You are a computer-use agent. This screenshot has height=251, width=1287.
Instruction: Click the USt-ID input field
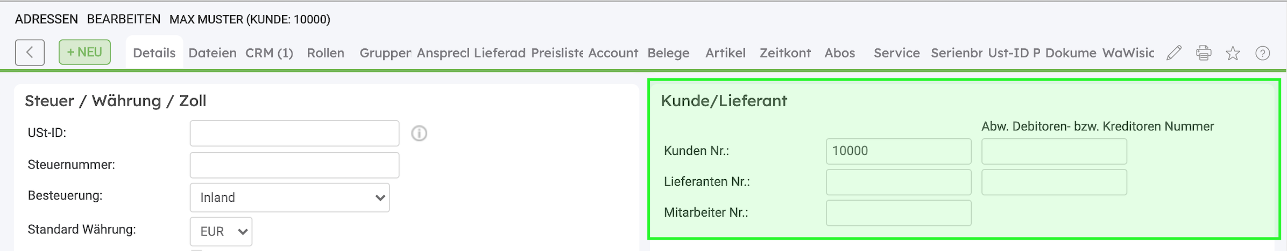click(294, 133)
